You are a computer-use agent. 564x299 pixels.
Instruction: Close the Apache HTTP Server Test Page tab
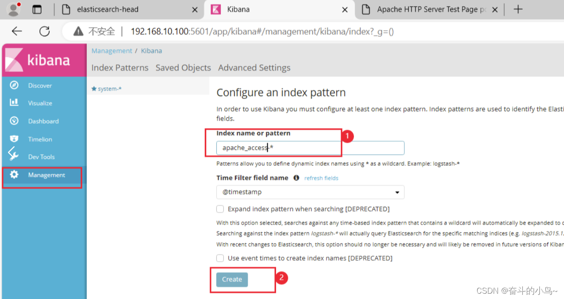click(495, 10)
